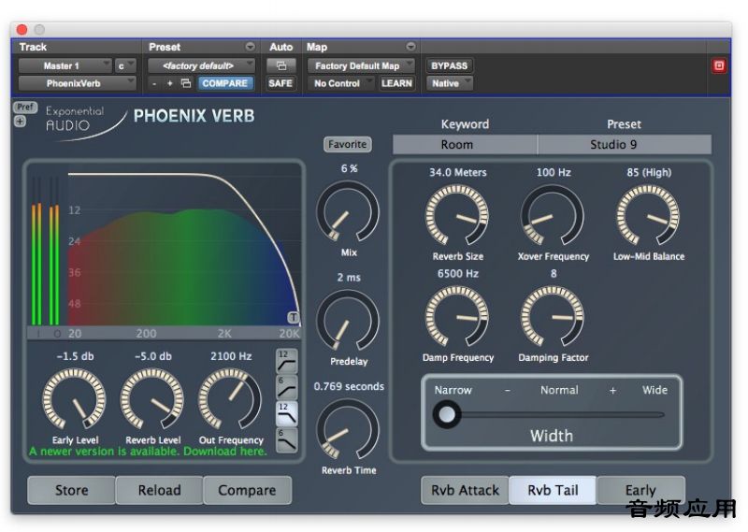The height and width of the screenshot is (532, 748).
Task: Click the preset copy settings icon
Action: coord(186,83)
